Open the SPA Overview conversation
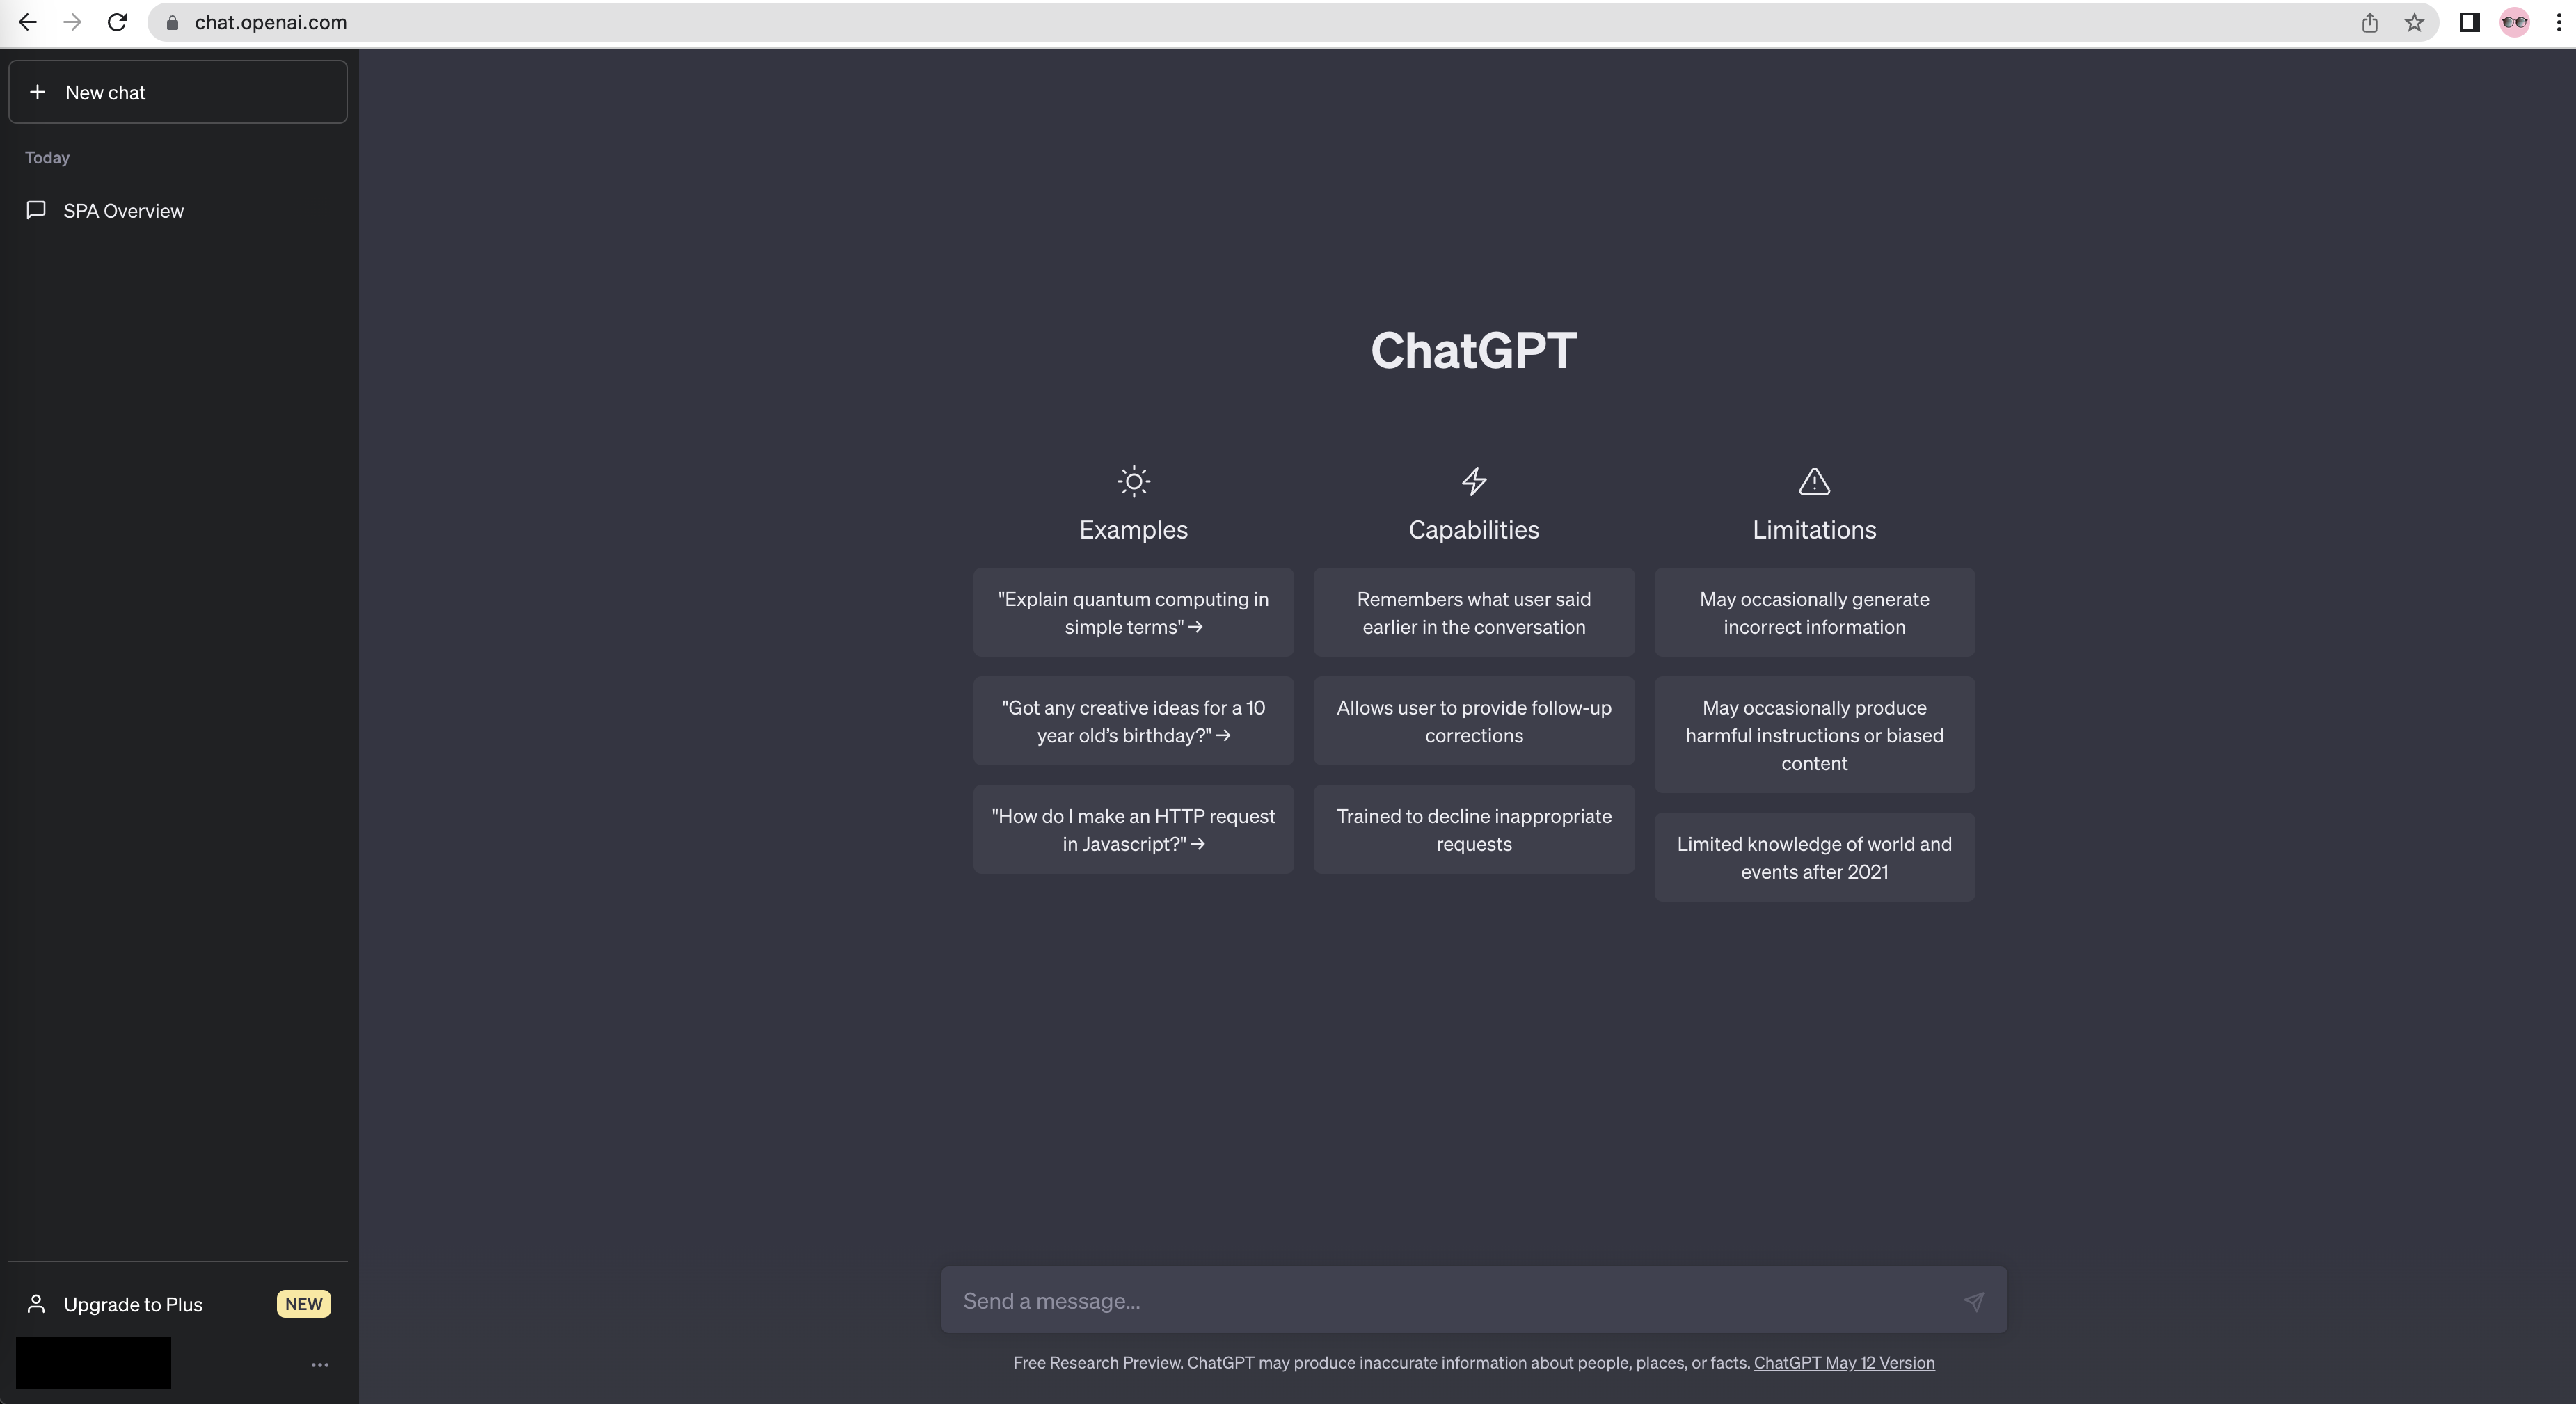Viewport: 2576px width, 1404px height. 124,211
